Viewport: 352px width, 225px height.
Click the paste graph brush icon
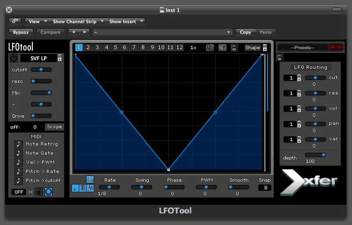[223, 48]
